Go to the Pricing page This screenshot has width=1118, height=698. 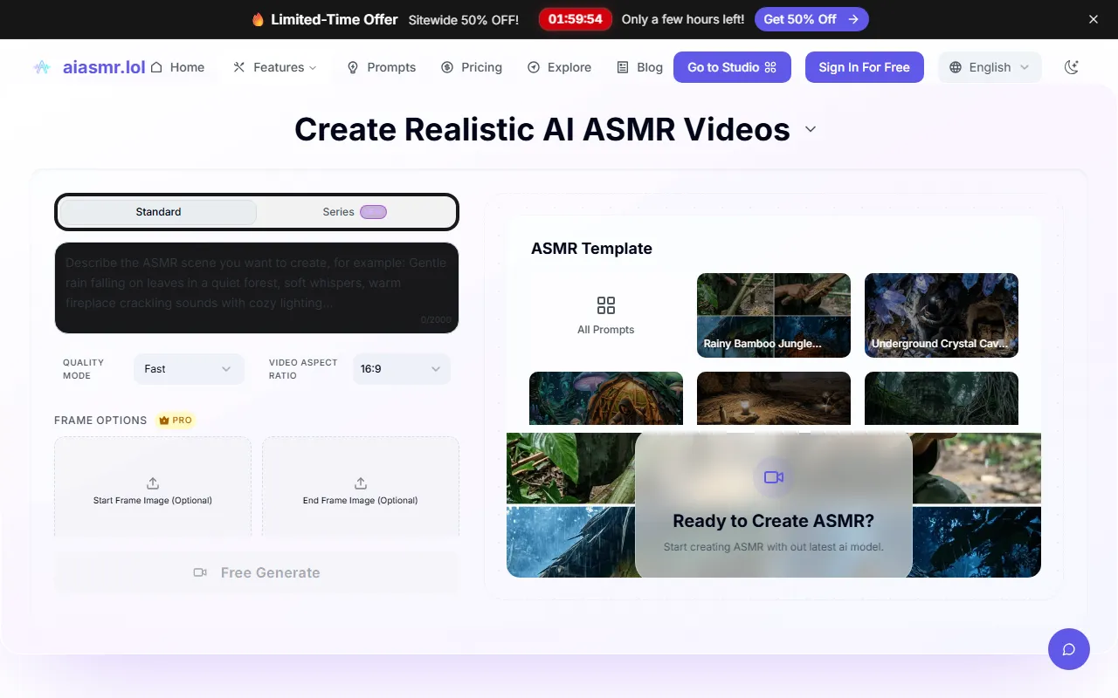[x=472, y=67]
